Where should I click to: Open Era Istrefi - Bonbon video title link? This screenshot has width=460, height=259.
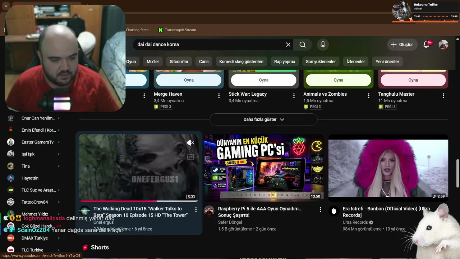pyautogui.click(x=386, y=212)
